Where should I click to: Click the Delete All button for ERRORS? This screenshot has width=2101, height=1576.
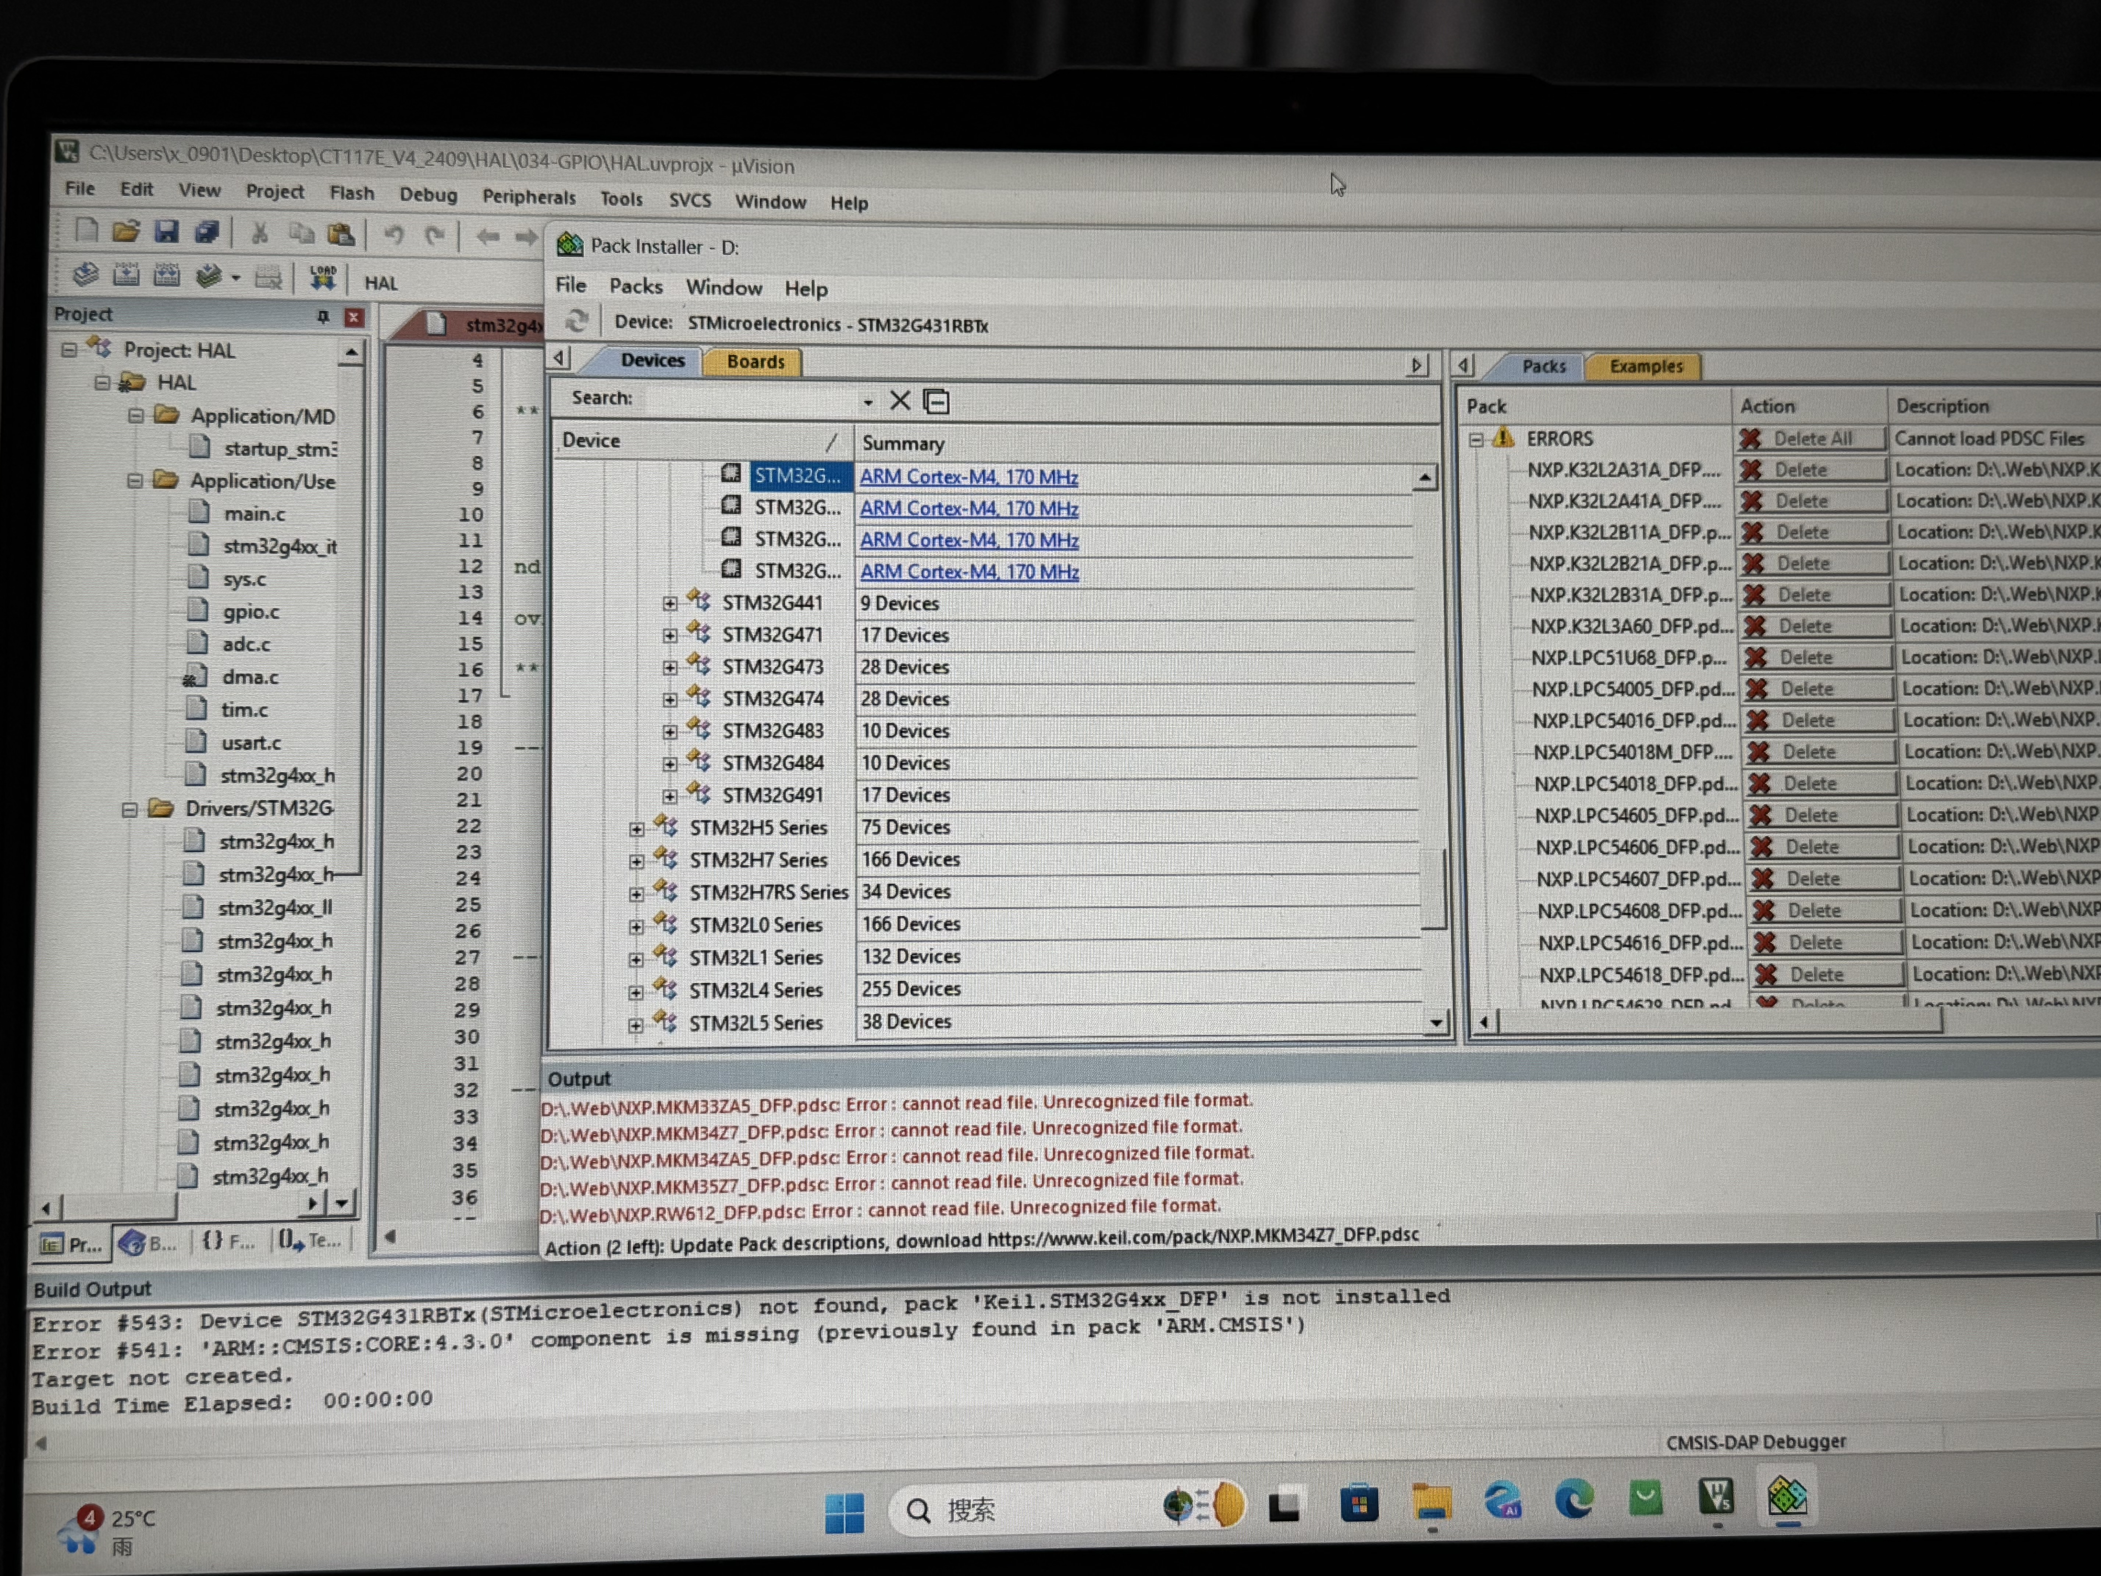[1810, 439]
